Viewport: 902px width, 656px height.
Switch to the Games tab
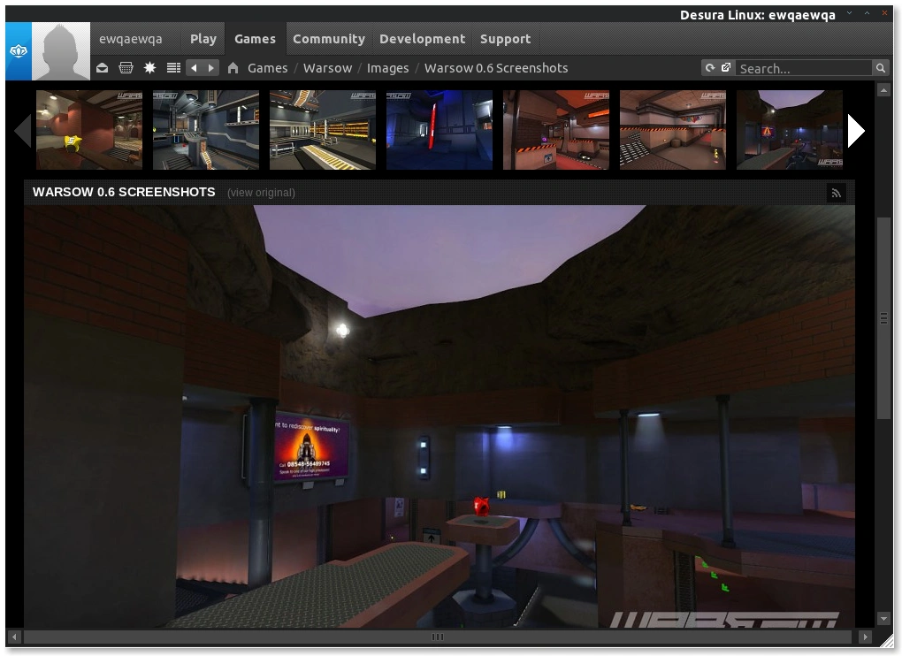tap(255, 39)
